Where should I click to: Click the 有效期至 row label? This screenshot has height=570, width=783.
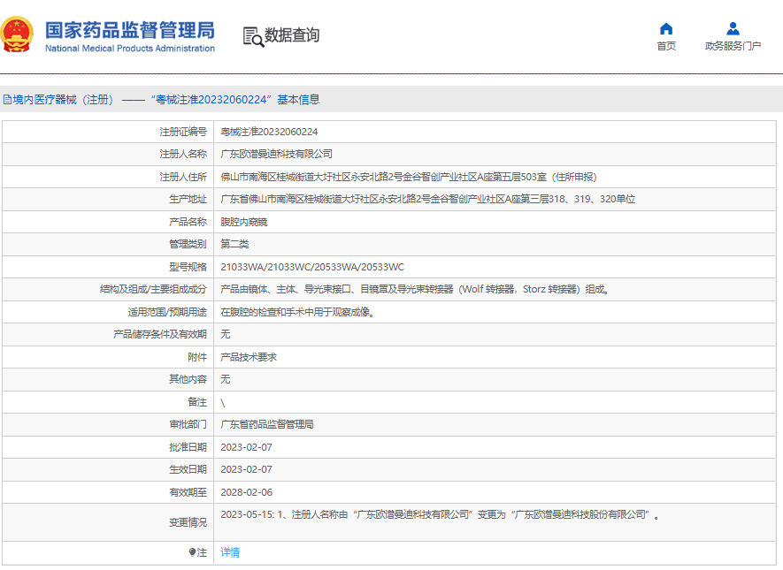point(188,492)
